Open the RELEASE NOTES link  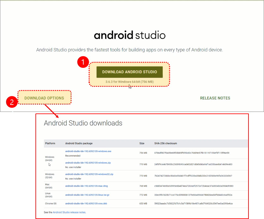(215, 98)
